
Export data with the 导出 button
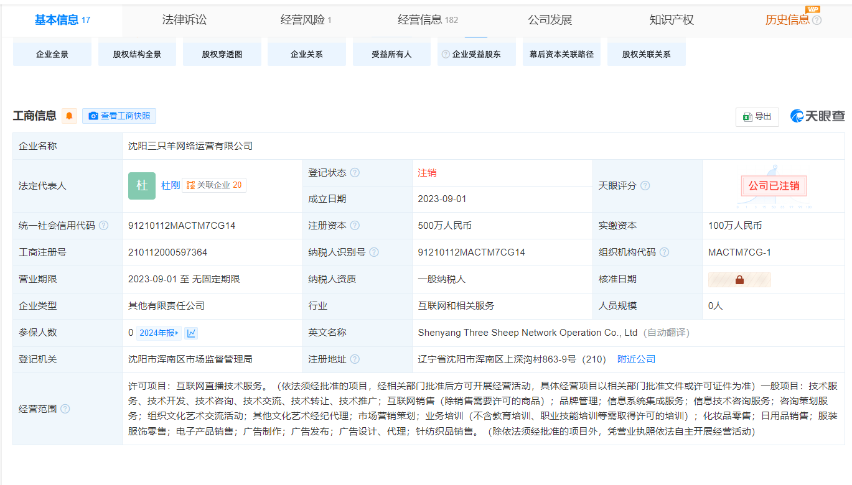pos(757,117)
